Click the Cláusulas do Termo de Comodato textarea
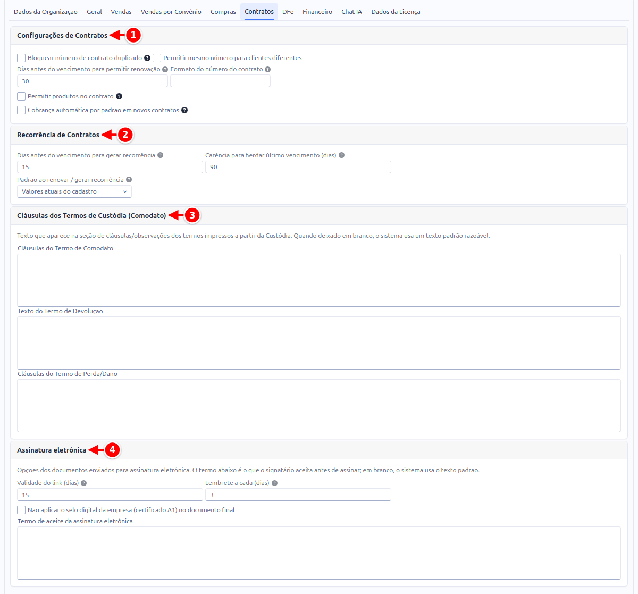This screenshot has height=594, width=638. click(319, 280)
